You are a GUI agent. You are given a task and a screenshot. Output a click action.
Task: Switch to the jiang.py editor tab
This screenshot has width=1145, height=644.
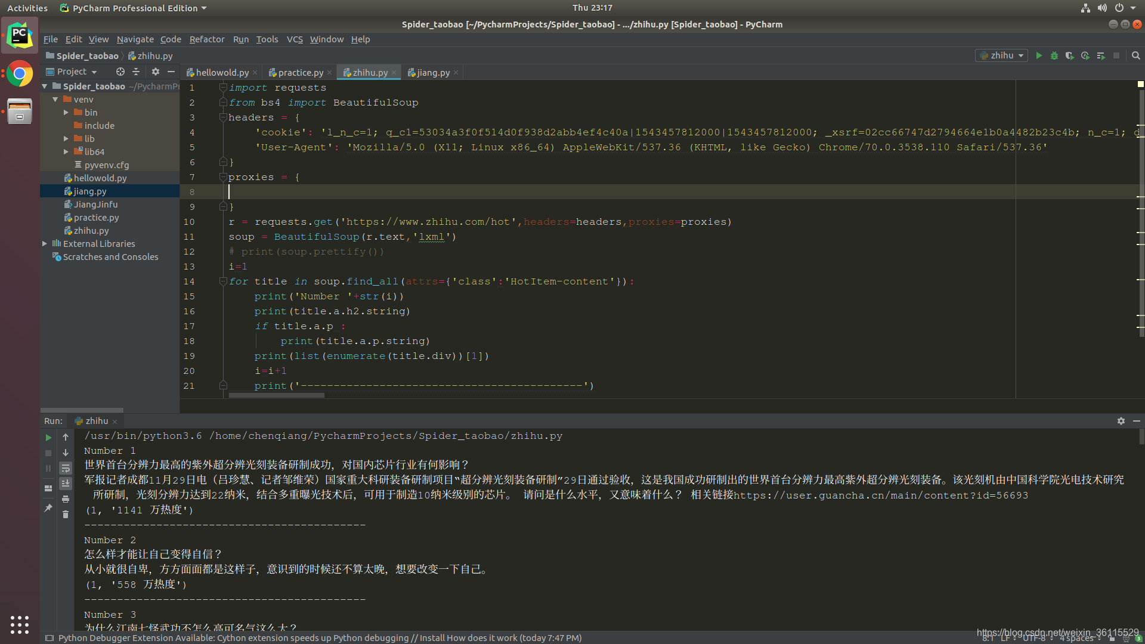[433, 73]
